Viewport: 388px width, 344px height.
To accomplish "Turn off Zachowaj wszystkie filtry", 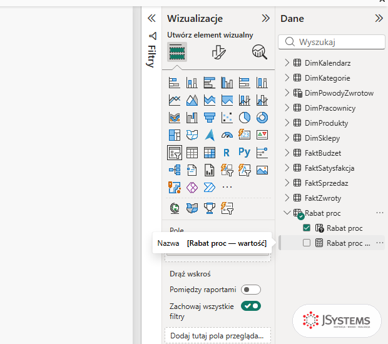I will tap(251, 306).
